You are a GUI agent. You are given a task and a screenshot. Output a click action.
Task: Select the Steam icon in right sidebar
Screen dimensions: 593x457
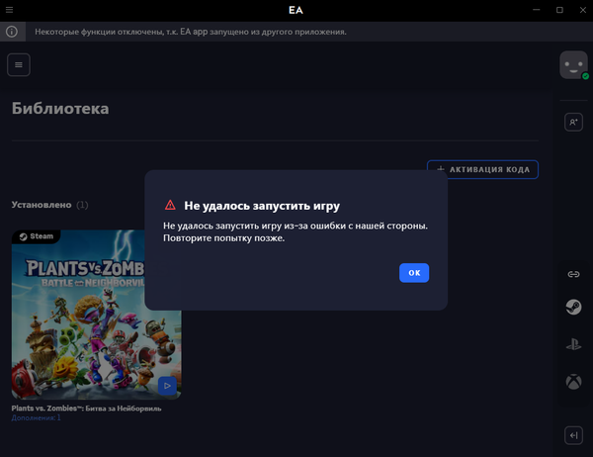[x=572, y=308]
